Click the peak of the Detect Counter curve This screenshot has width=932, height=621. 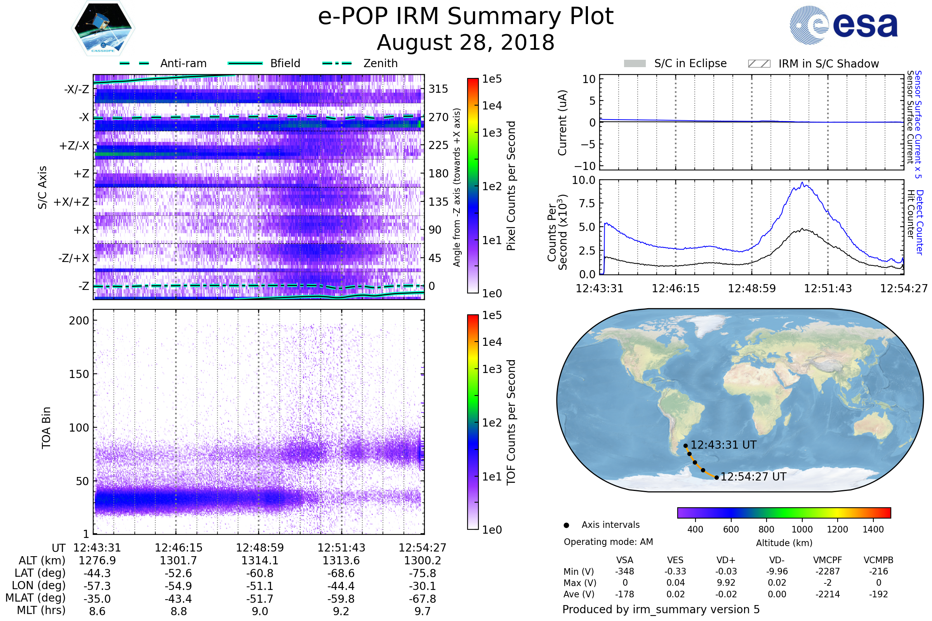click(802, 182)
